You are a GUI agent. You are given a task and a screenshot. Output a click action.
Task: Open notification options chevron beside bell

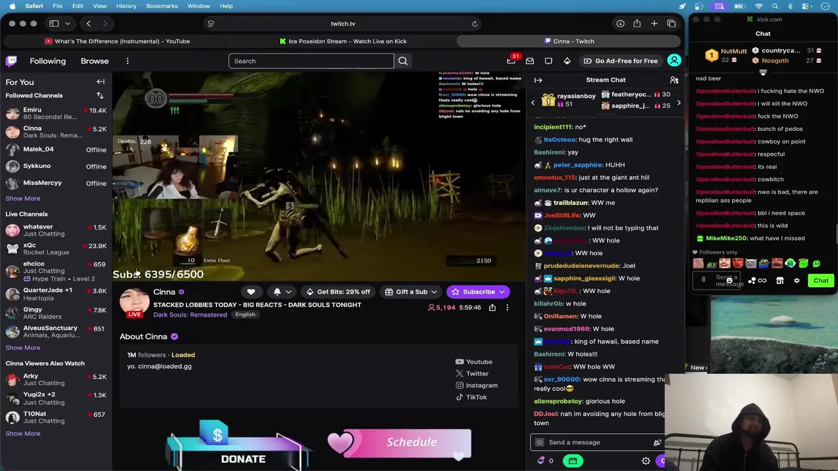pos(288,292)
